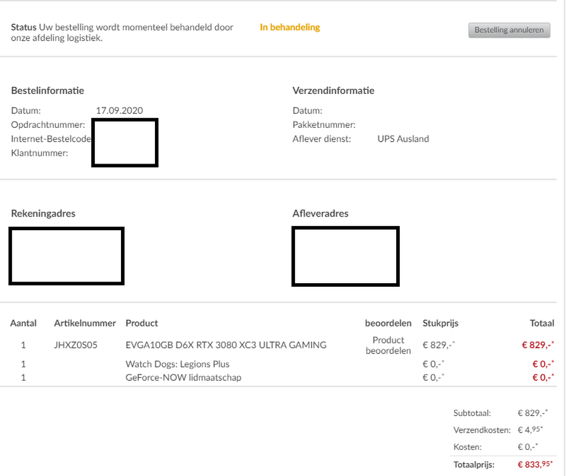Viewport: 566px width, 476px height.
Task: Select the Afleveradres heading
Action: click(x=321, y=214)
